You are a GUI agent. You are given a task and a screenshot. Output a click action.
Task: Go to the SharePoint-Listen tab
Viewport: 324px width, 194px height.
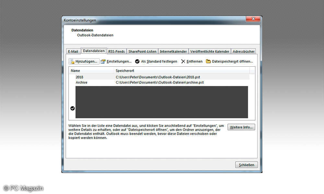[142, 51]
